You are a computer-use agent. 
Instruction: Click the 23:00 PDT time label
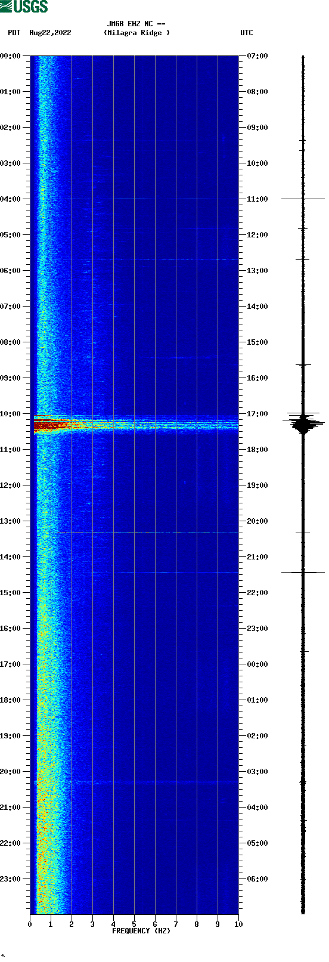(10, 879)
